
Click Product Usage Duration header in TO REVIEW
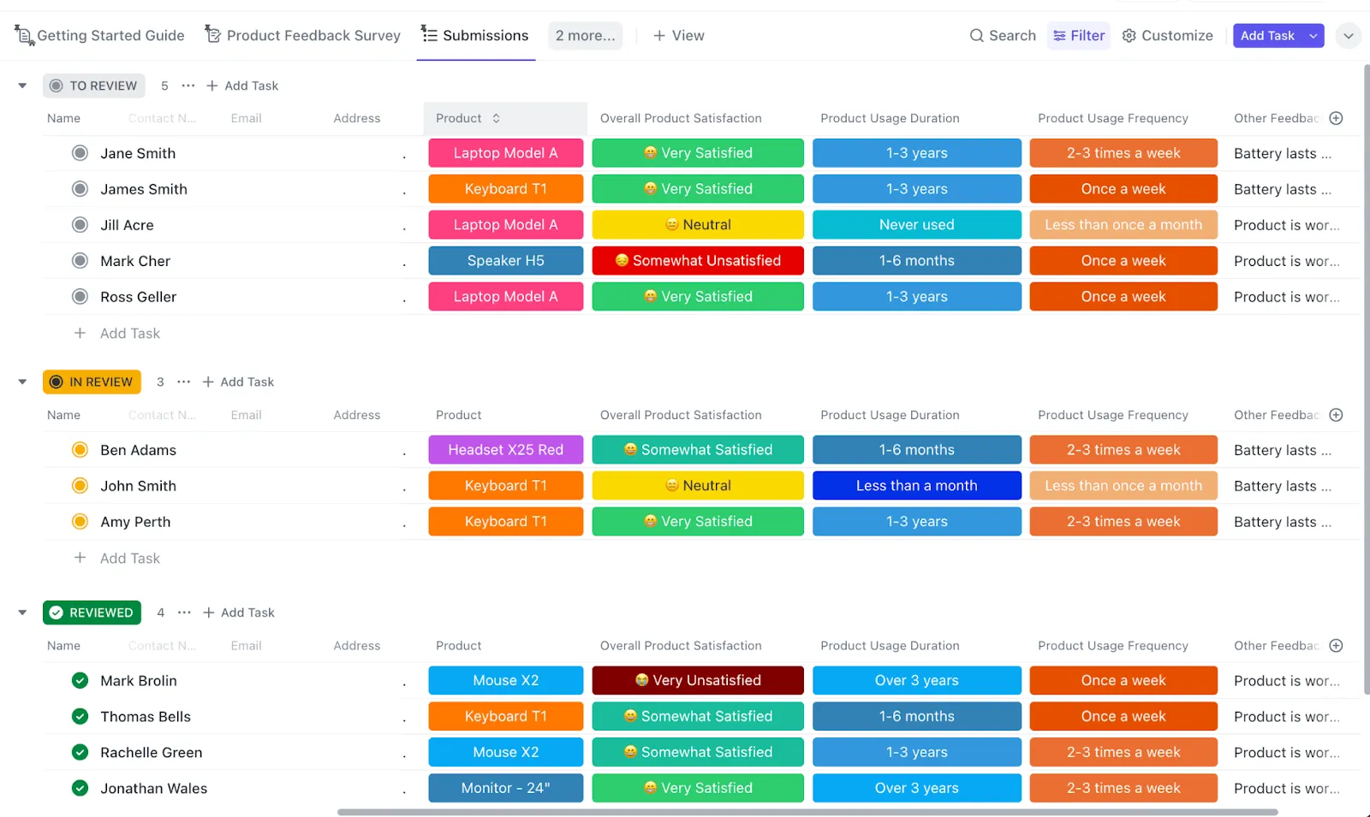pyautogui.click(x=890, y=118)
